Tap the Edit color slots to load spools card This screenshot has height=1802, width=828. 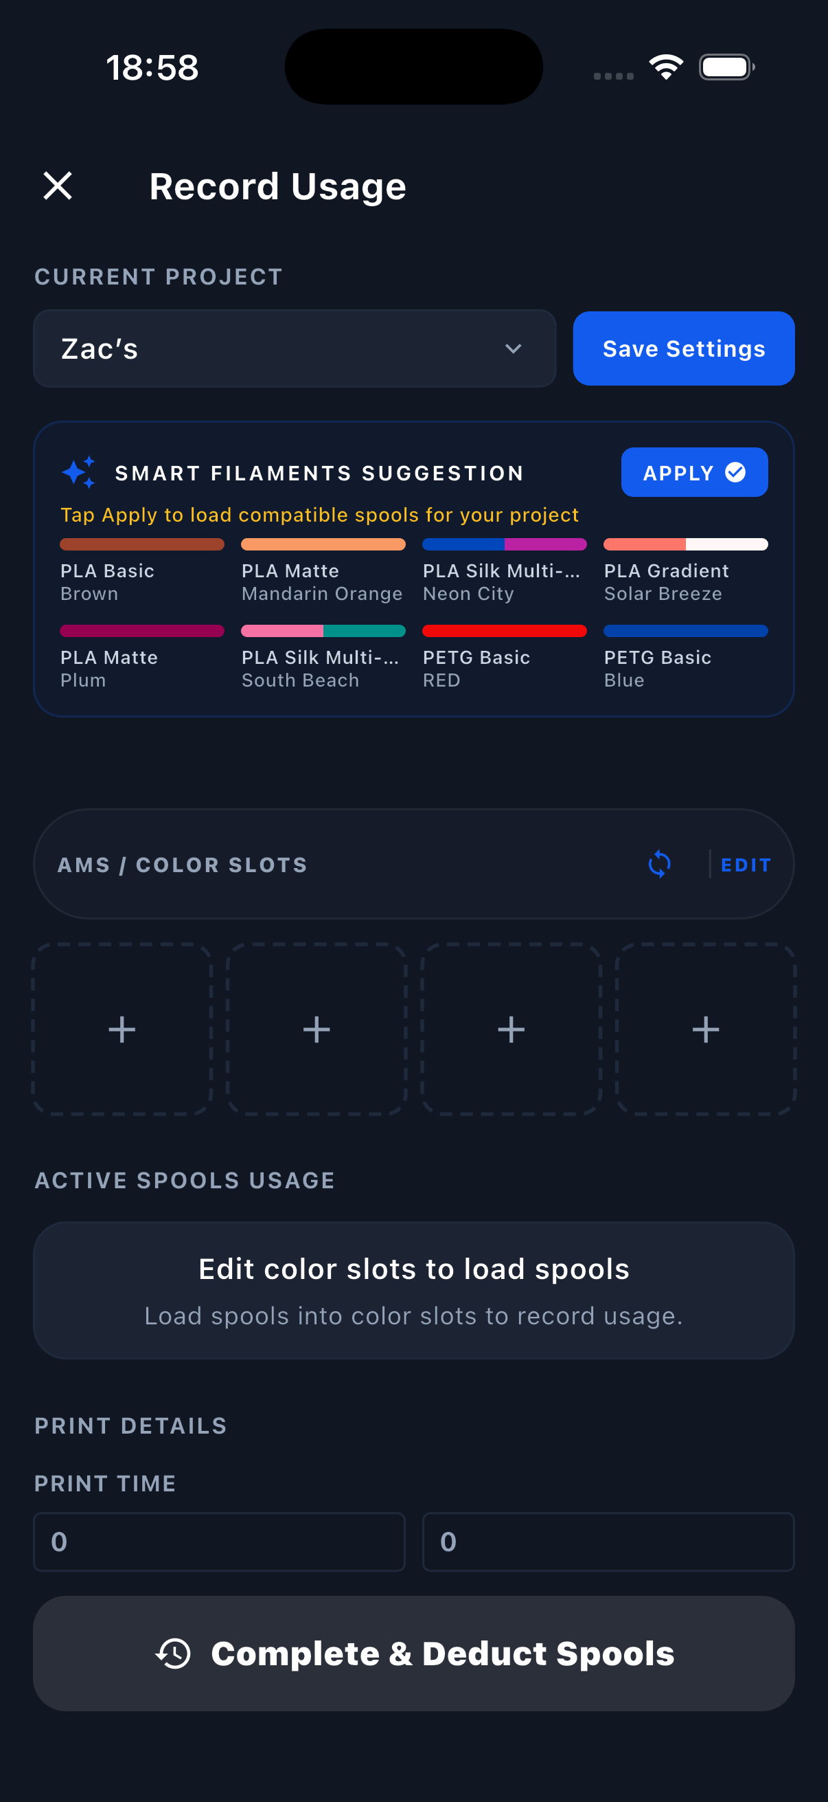[413, 1290]
